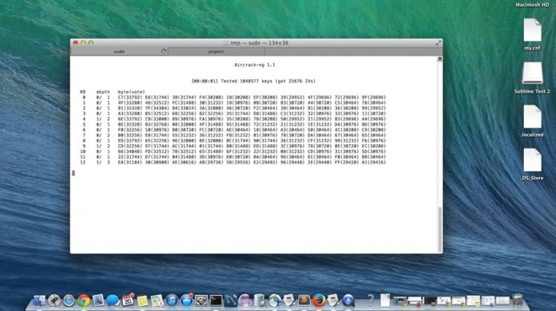Launch Sublime Text from the Dock

(x=304, y=301)
